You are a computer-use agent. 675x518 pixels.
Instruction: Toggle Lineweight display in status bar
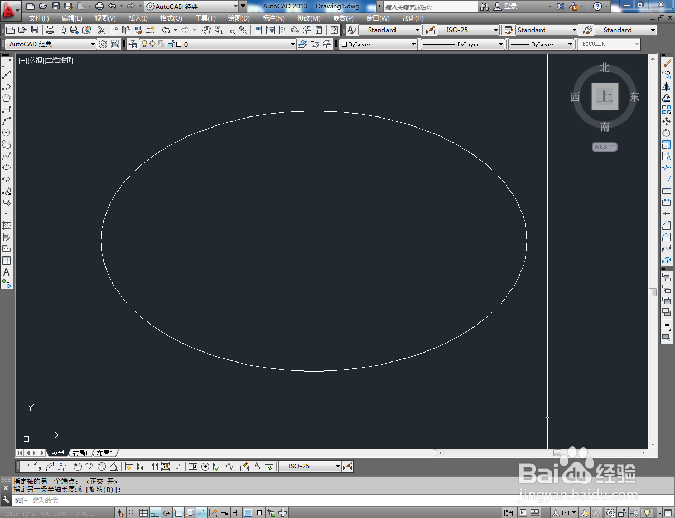coord(236,513)
